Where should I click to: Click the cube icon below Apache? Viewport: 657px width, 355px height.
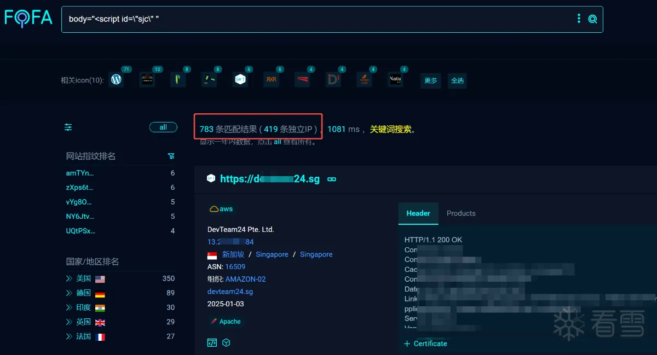[226, 342]
